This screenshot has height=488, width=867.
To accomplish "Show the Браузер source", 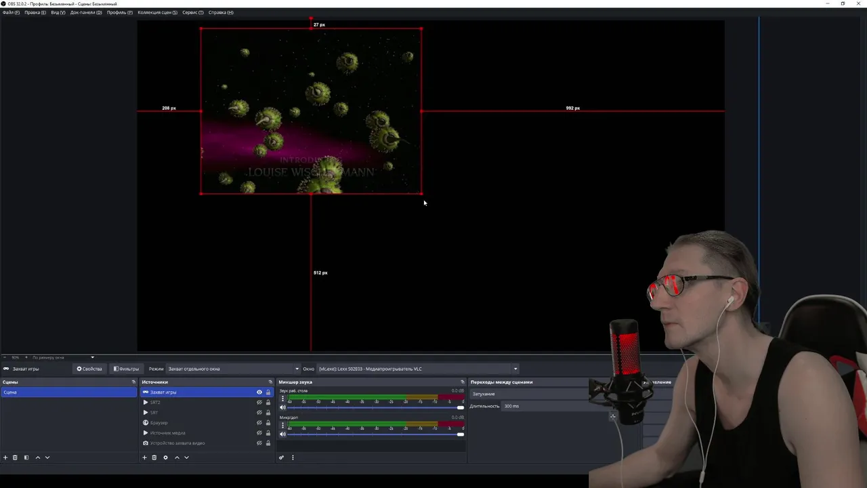I will coord(259,423).
